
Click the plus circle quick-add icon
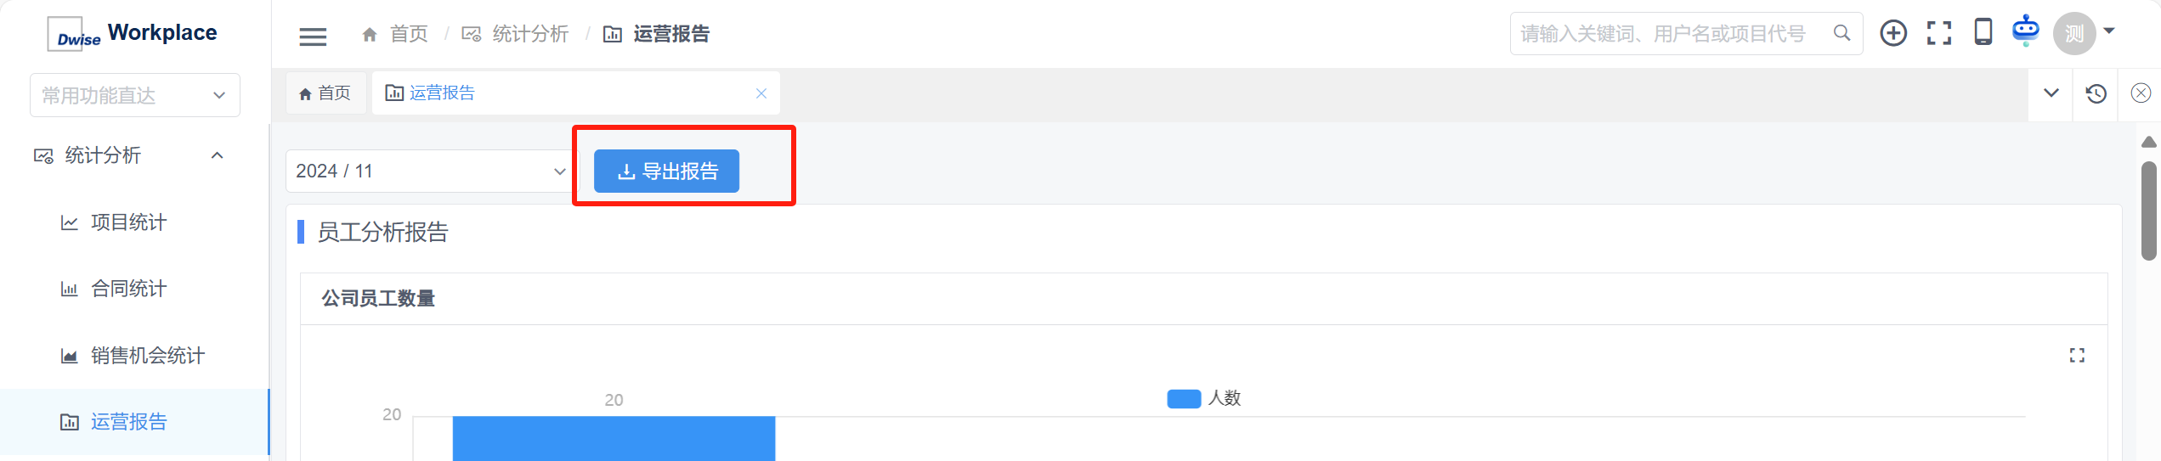[1893, 33]
